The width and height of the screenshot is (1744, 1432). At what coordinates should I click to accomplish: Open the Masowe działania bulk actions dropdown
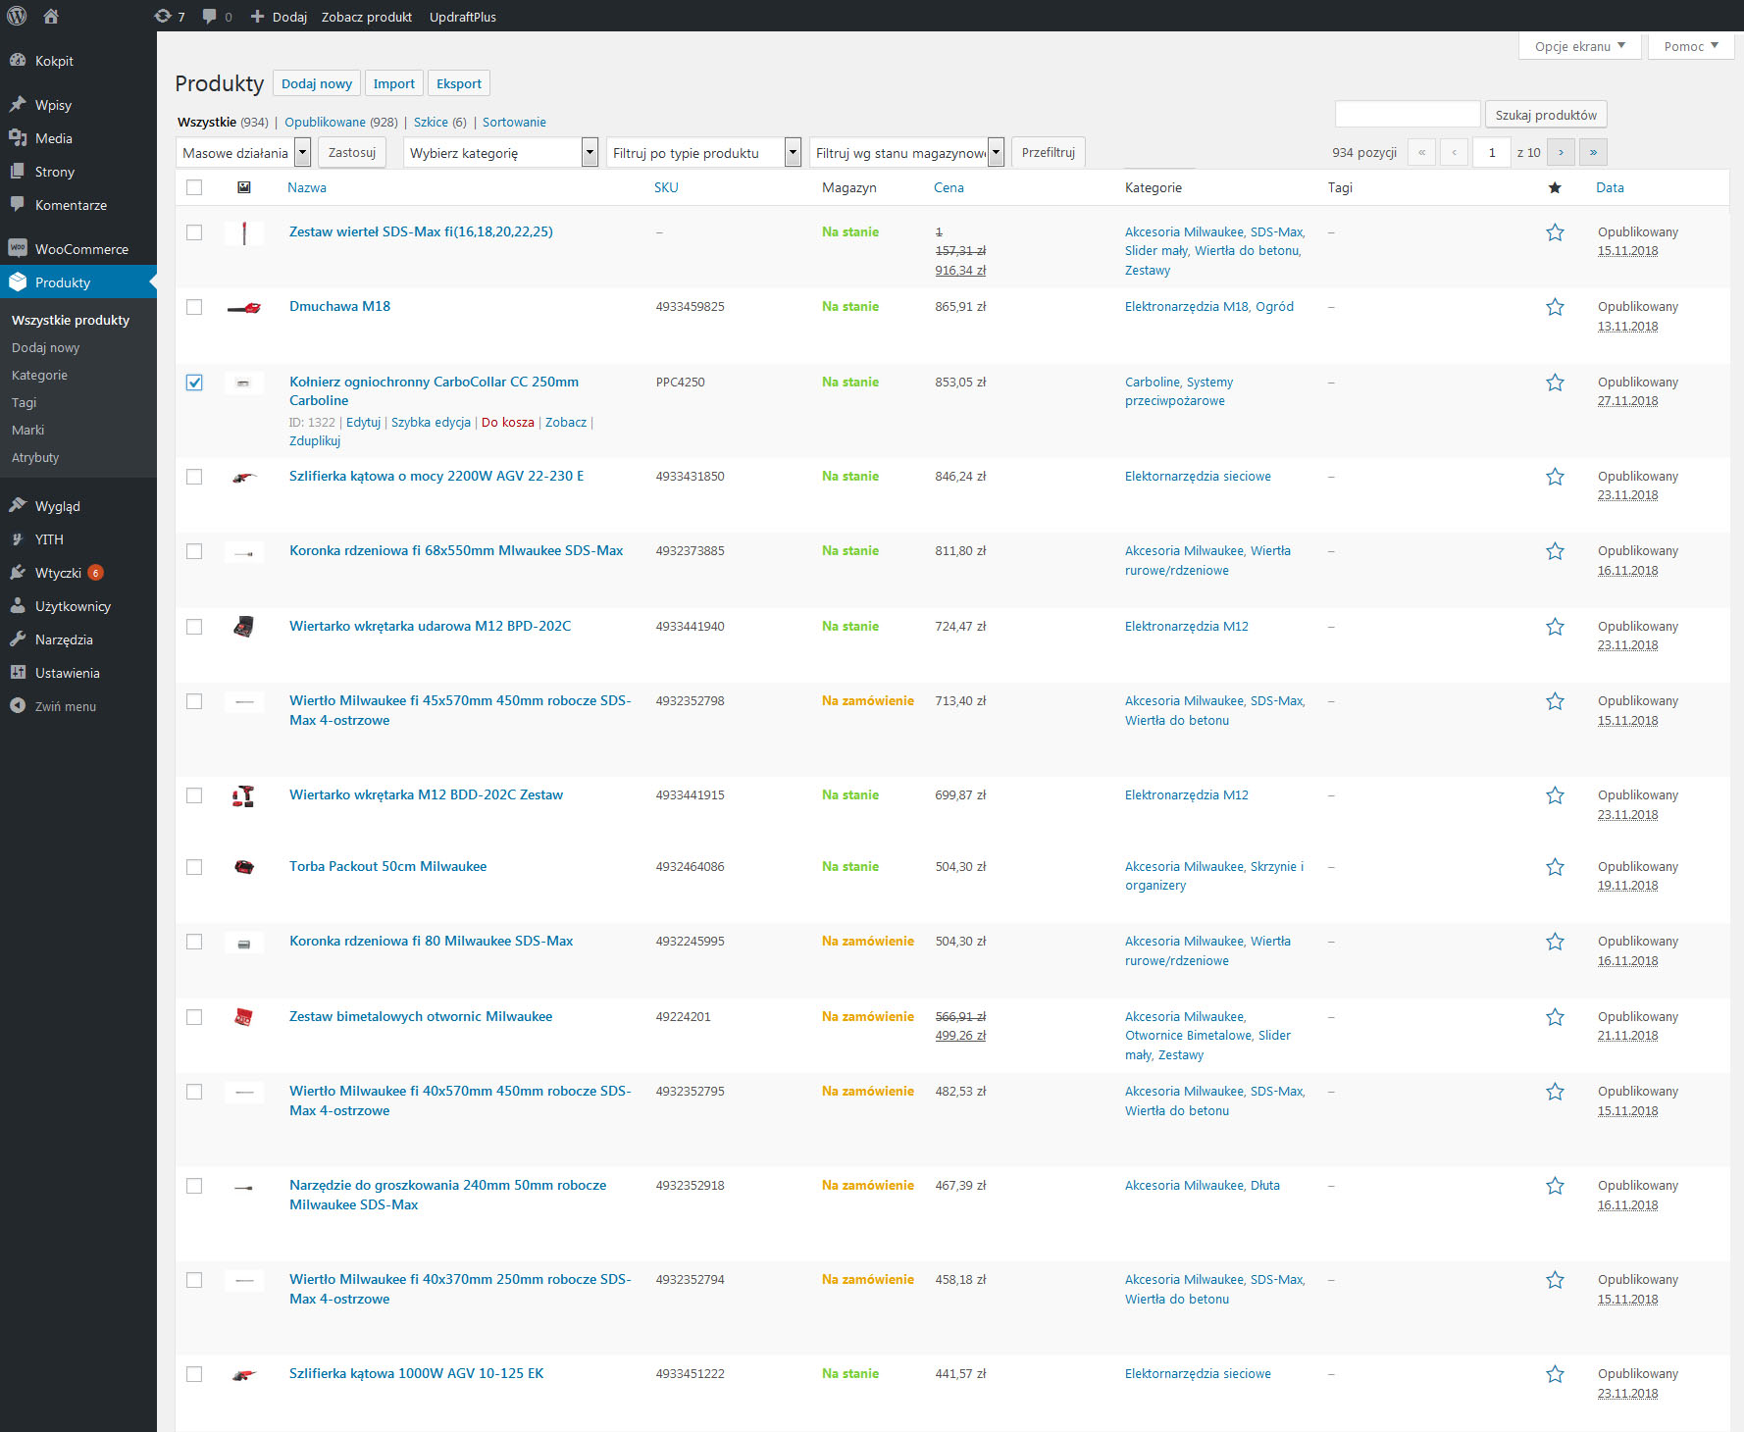click(243, 152)
